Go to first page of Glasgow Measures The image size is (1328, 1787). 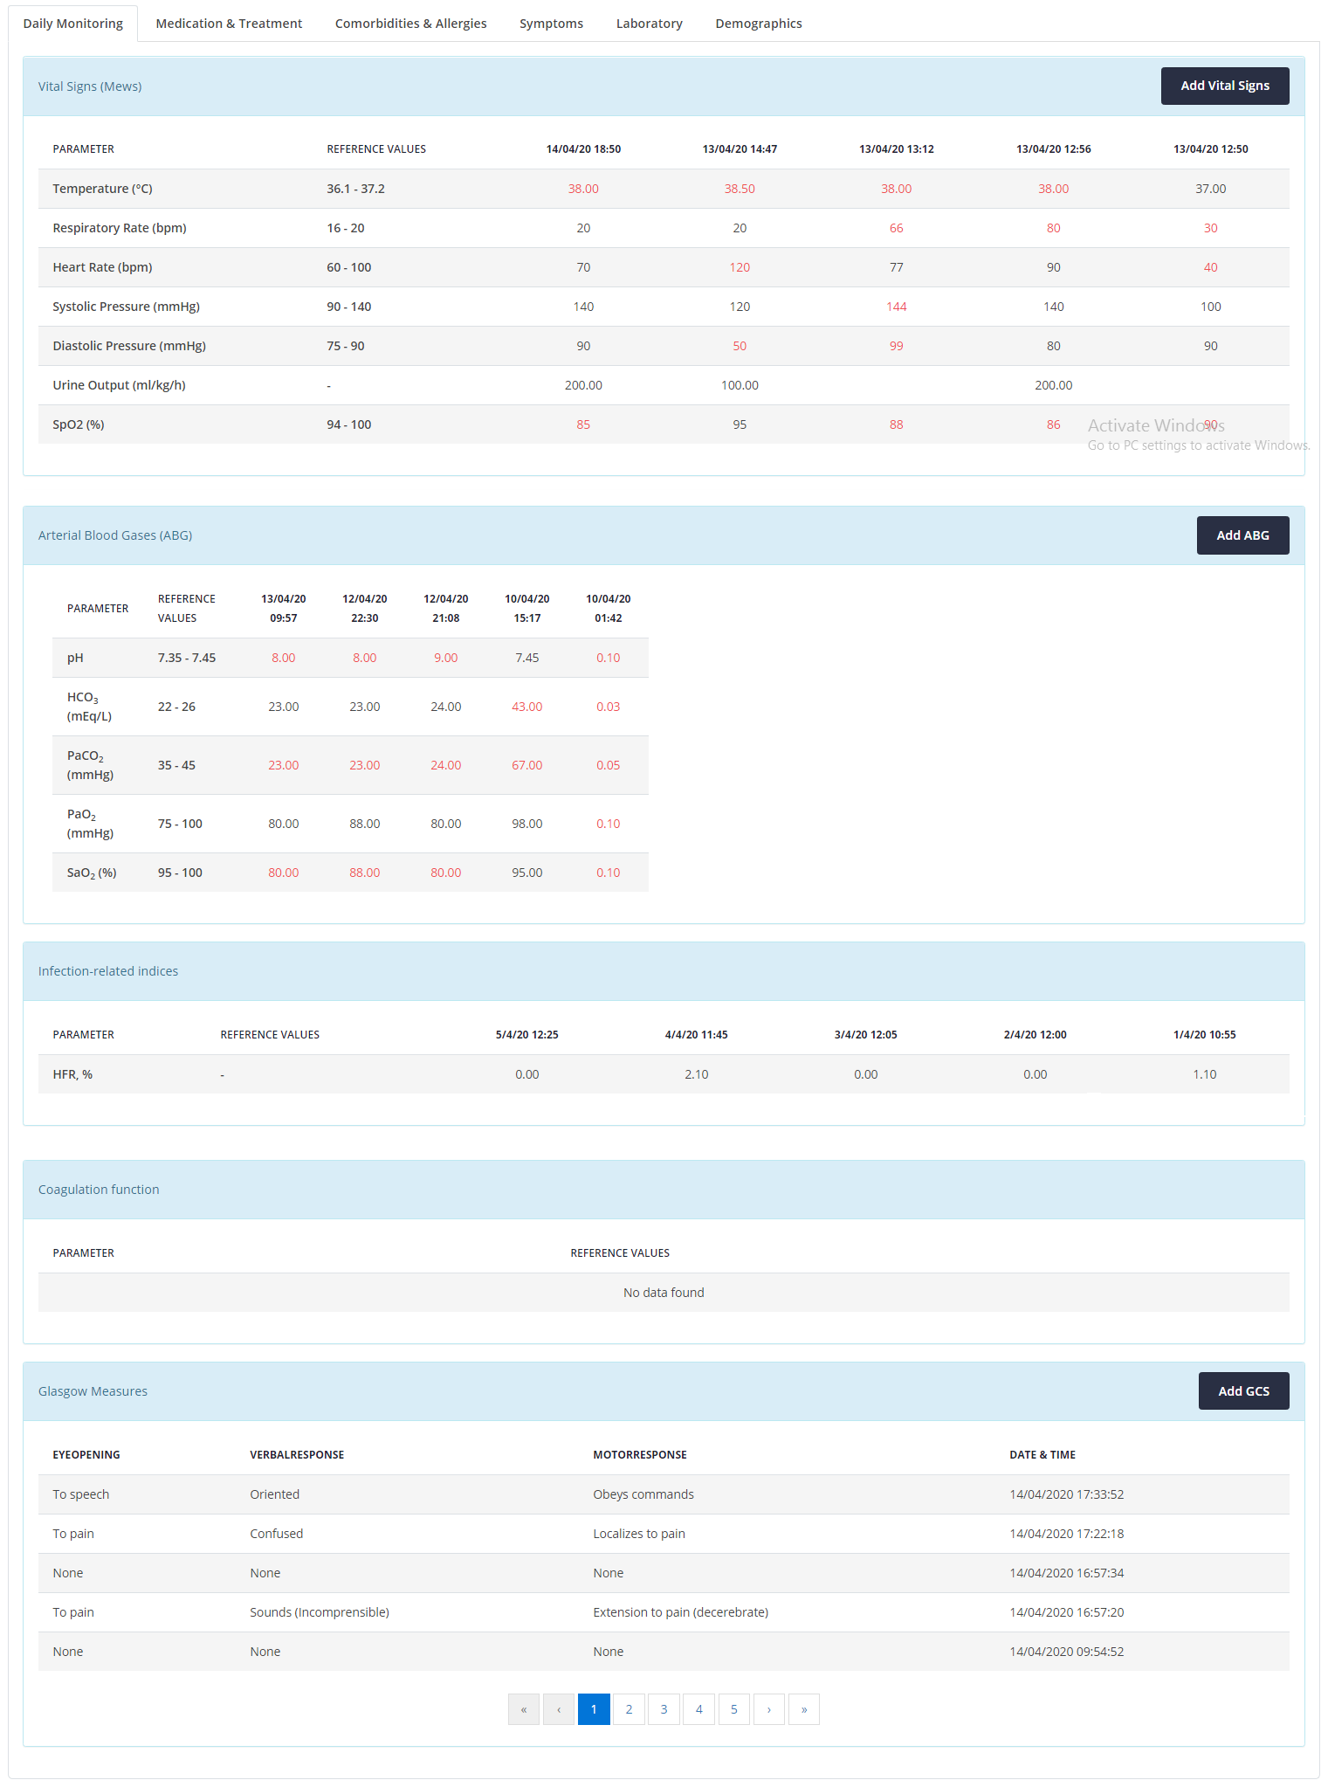coord(524,1709)
